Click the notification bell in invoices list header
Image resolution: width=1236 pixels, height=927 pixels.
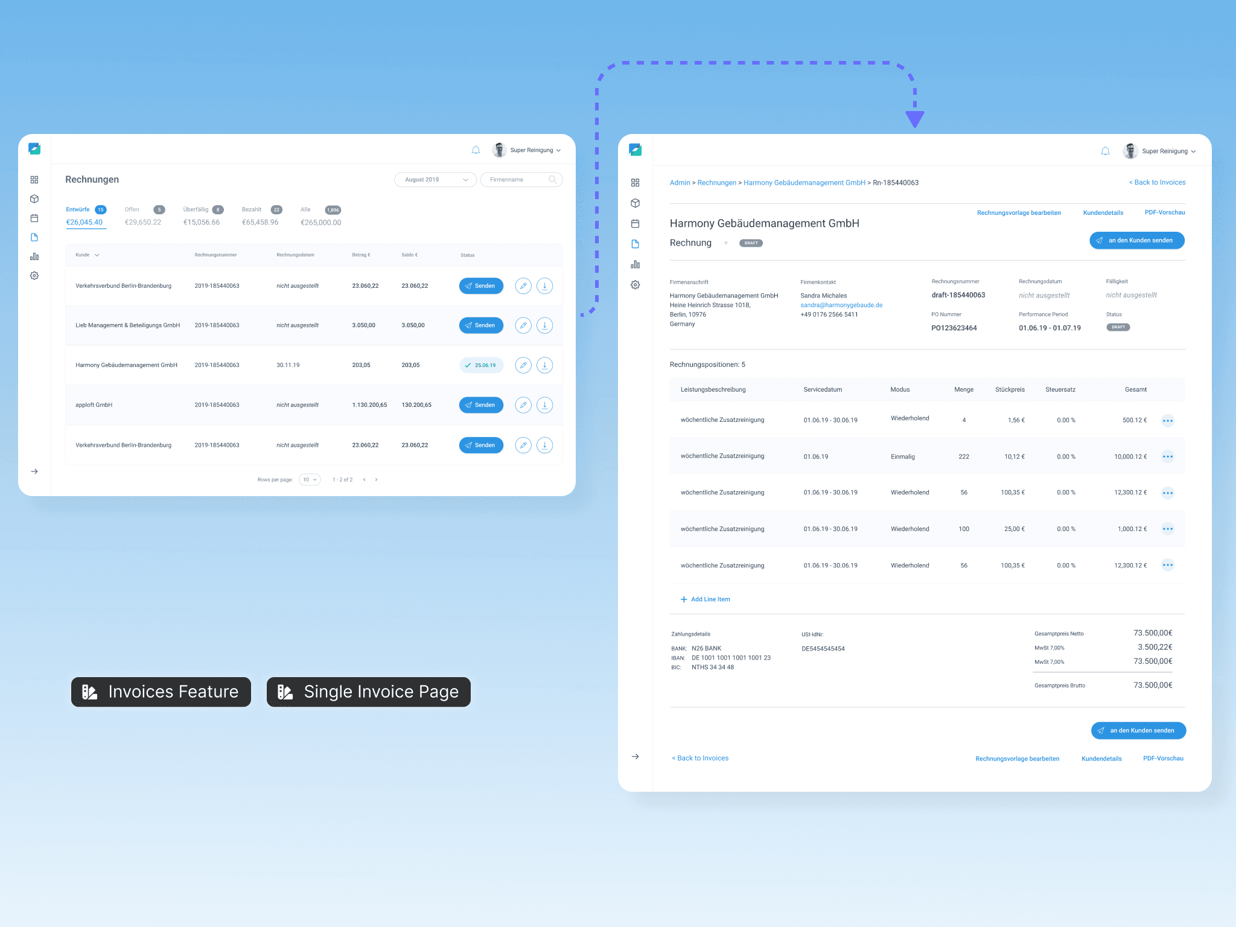(476, 150)
